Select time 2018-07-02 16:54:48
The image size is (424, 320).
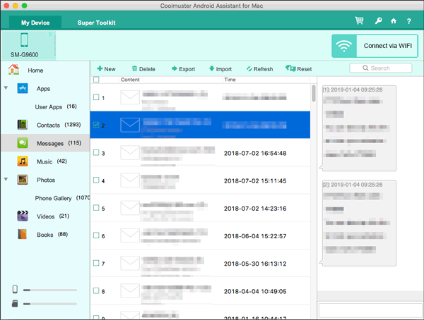click(255, 153)
